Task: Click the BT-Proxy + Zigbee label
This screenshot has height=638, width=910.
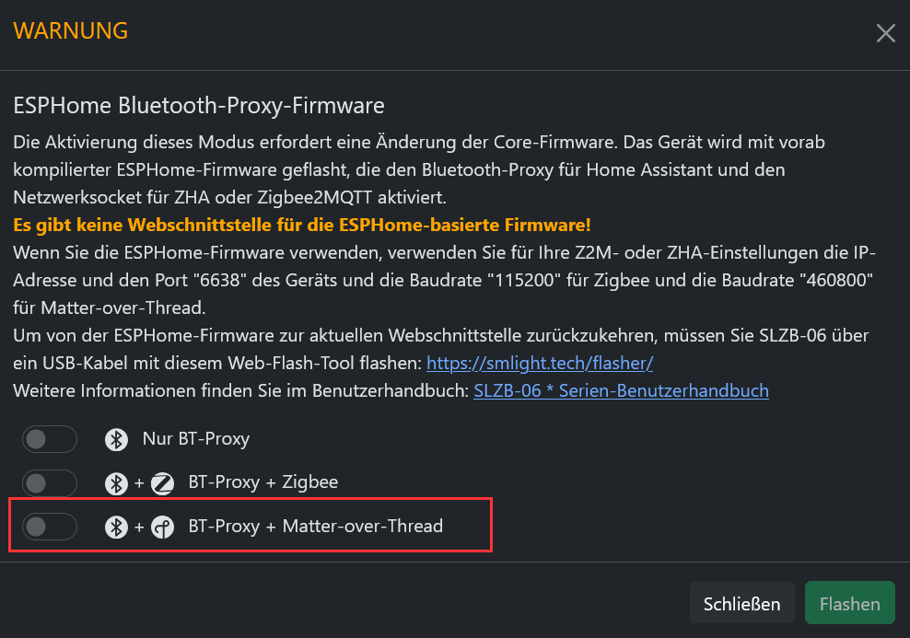Action: (262, 482)
